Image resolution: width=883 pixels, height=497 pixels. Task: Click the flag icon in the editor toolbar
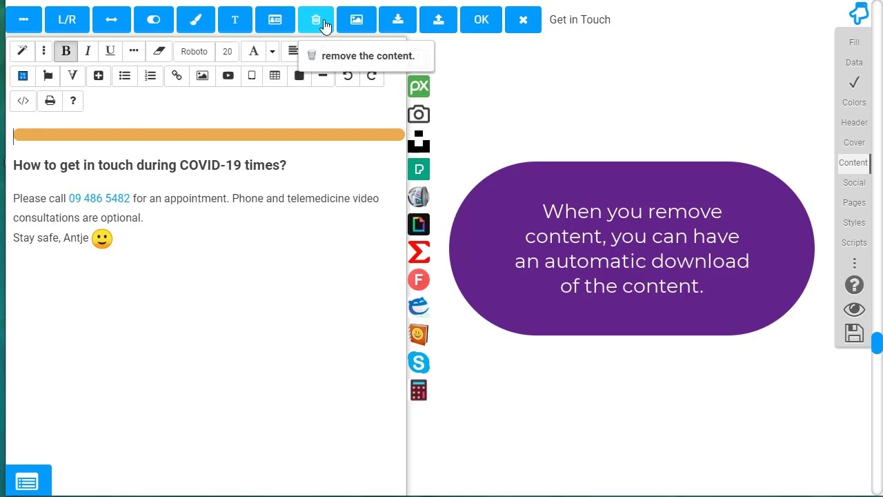pos(48,76)
